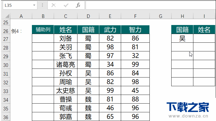Screen dimensions: 216x121
Task: Click 诸葛亮's 武力 value 34
Action: pos(110,64)
